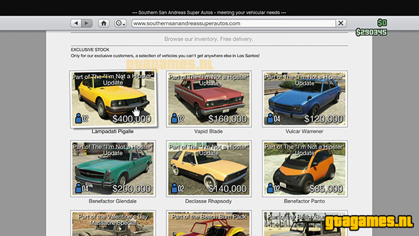Screen dimensions: 419x236
Task: Click the seat count icon on Vapid Blade
Action: coord(177,118)
